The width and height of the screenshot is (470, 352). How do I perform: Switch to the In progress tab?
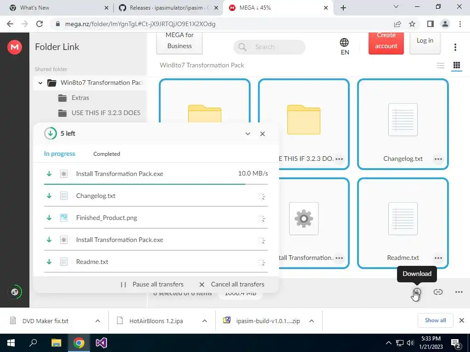coord(60,154)
